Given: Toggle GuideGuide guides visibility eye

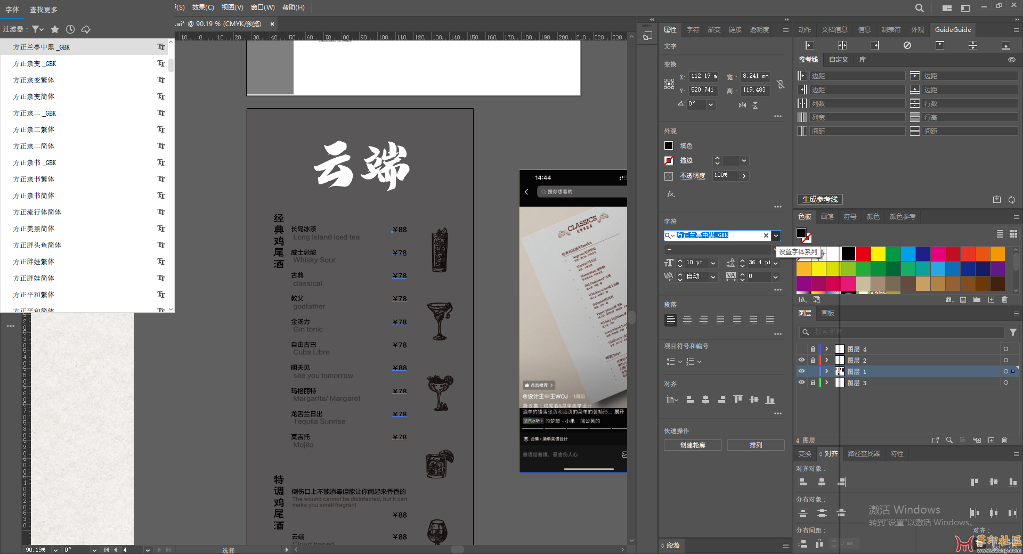Looking at the screenshot, I should 1012,60.
